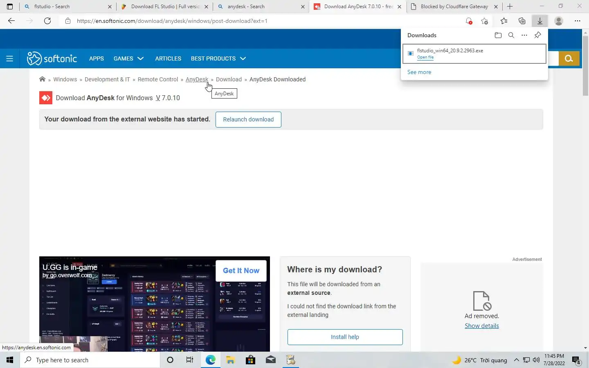Search downloads with the magnifier icon
This screenshot has width=589, height=368.
pyautogui.click(x=511, y=35)
